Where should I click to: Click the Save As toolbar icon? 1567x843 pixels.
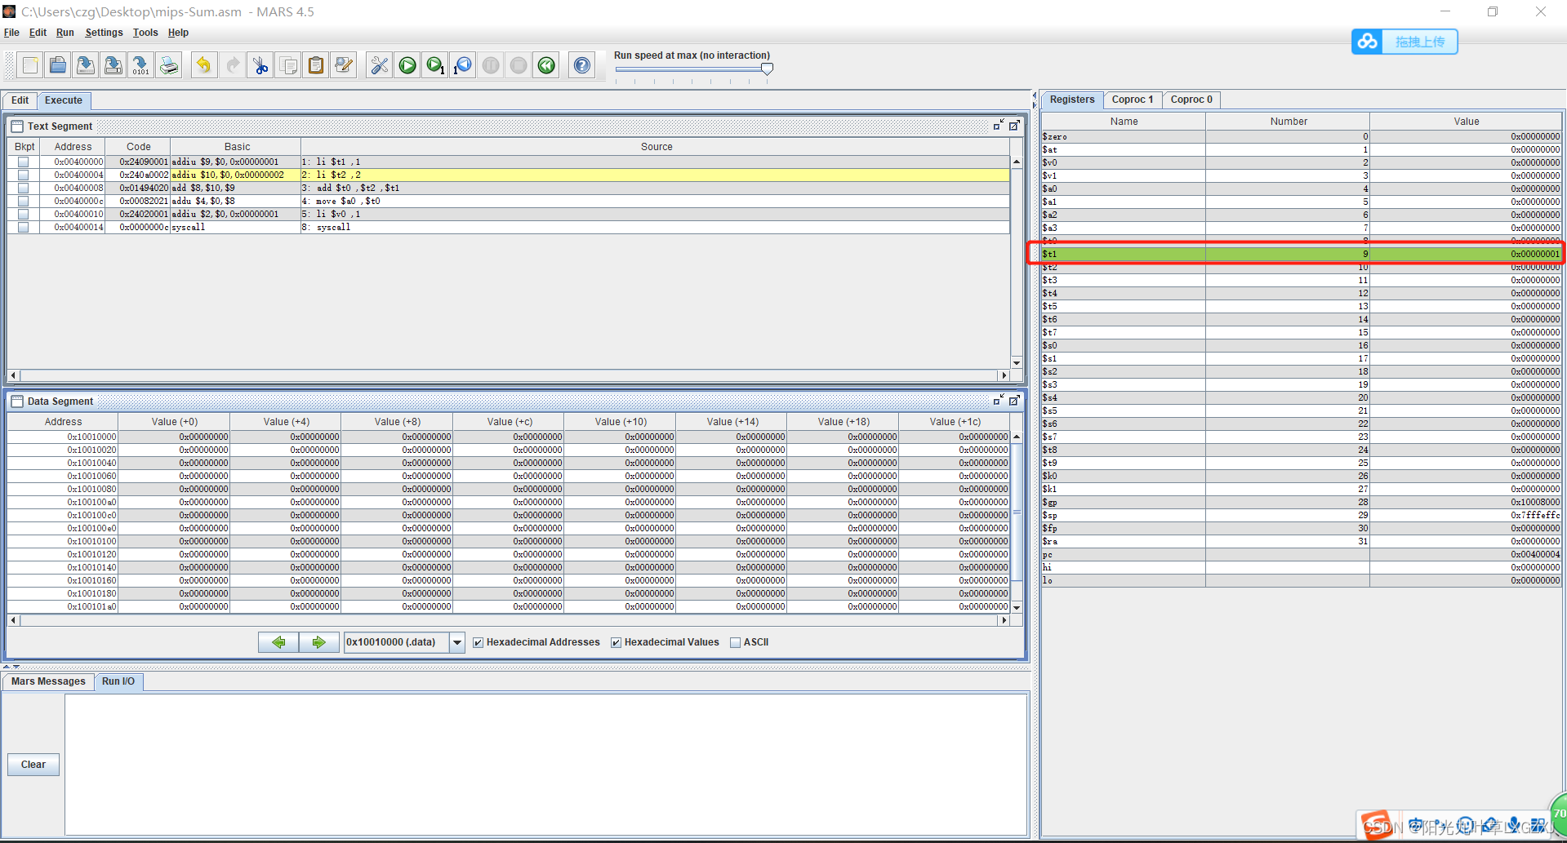[114, 65]
